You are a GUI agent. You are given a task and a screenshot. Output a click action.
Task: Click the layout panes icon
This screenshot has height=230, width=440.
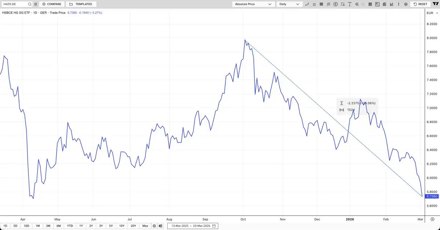click(377, 4)
